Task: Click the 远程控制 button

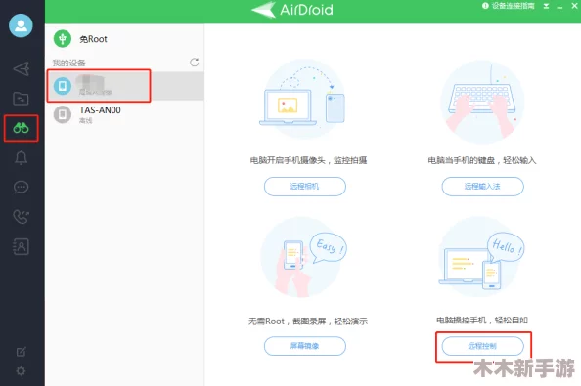Action: coord(482,346)
